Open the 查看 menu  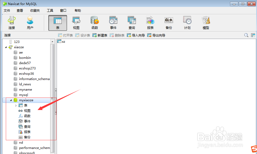[x=20, y=11]
